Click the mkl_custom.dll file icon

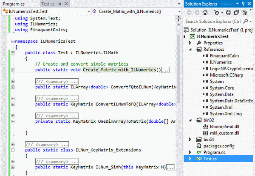point(205,133)
